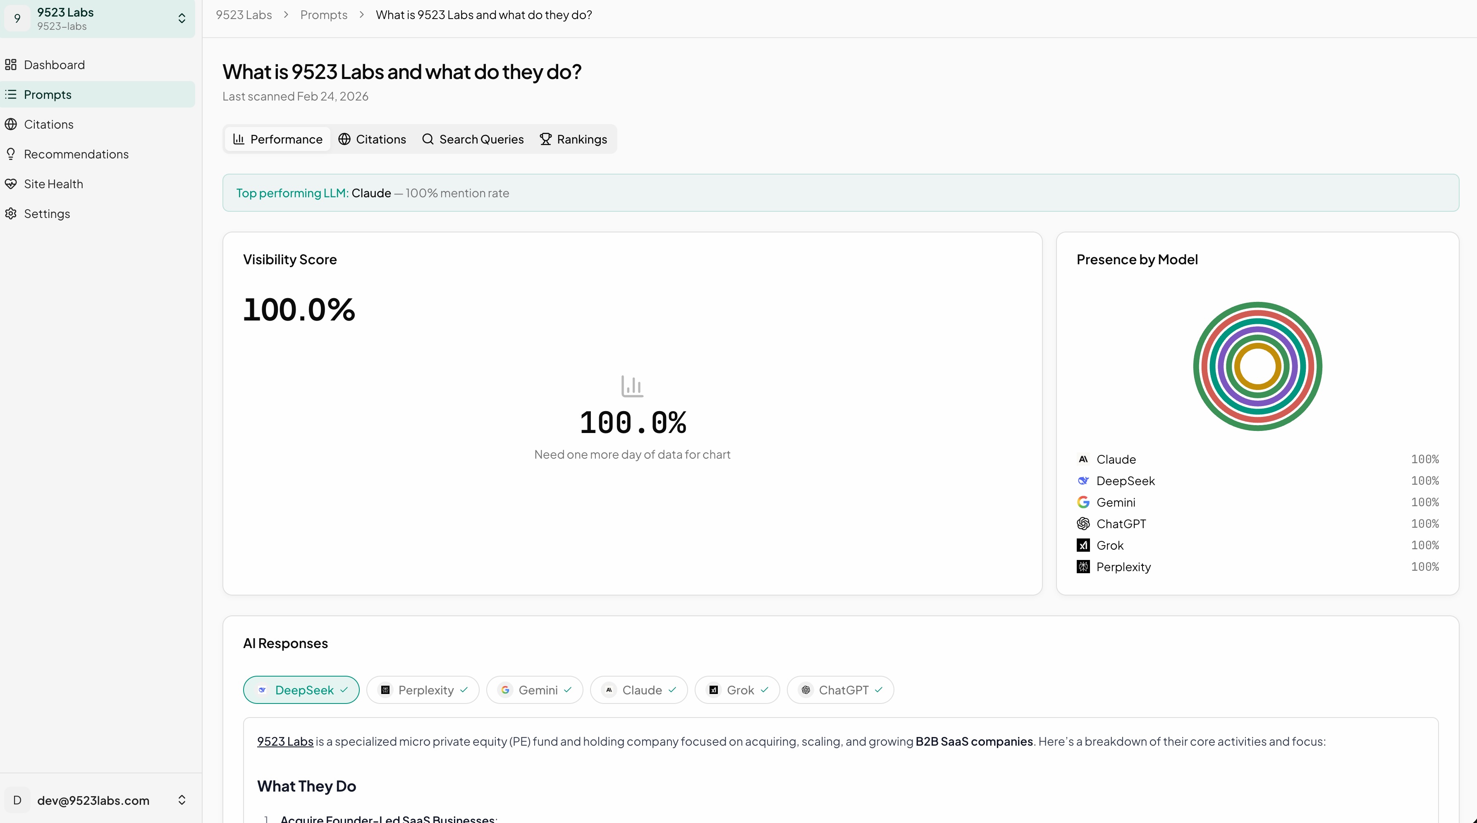Click the Prompts breadcrumb link
Viewport: 1477px width, 823px height.
(323, 15)
